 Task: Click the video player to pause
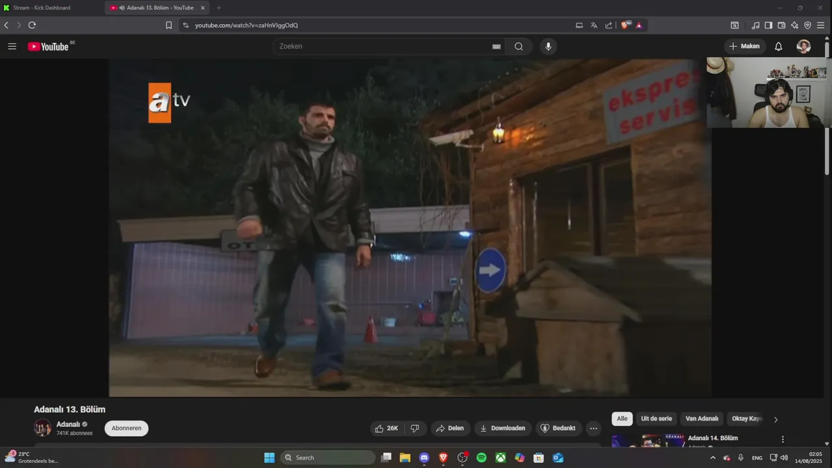[x=409, y=227]
